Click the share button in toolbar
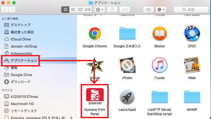211x119 pixels. (x=112, y=10)
